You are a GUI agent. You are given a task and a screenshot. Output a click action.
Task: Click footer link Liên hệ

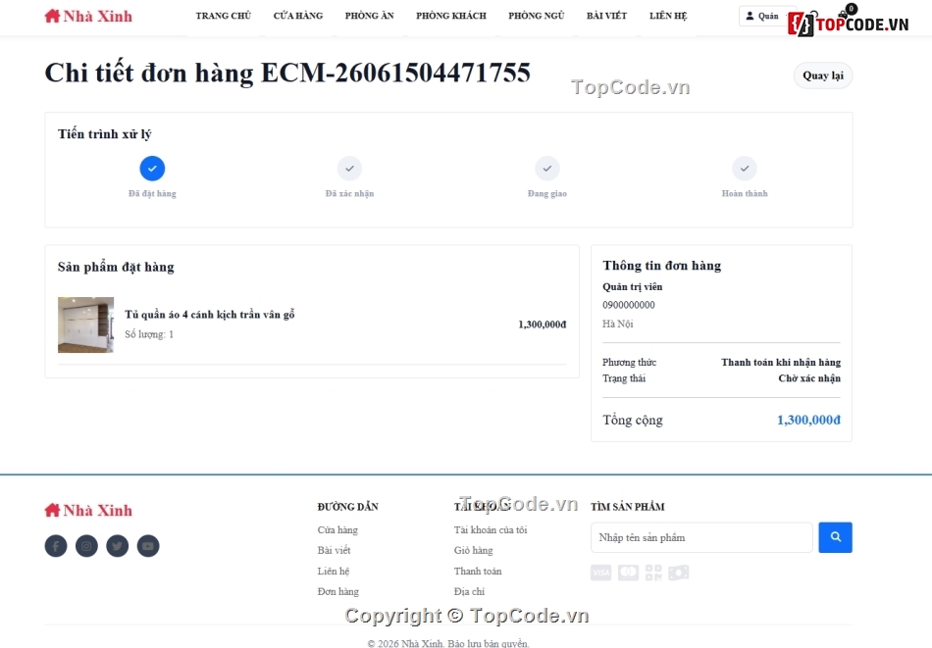(334, 571)
